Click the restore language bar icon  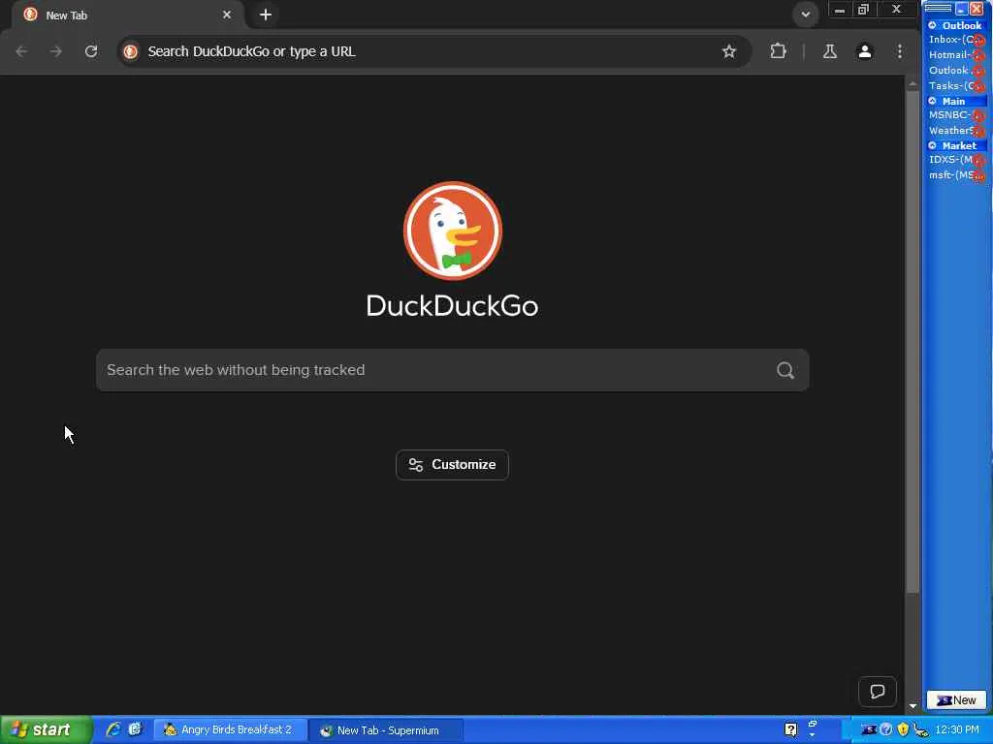[x=813, y=723]
